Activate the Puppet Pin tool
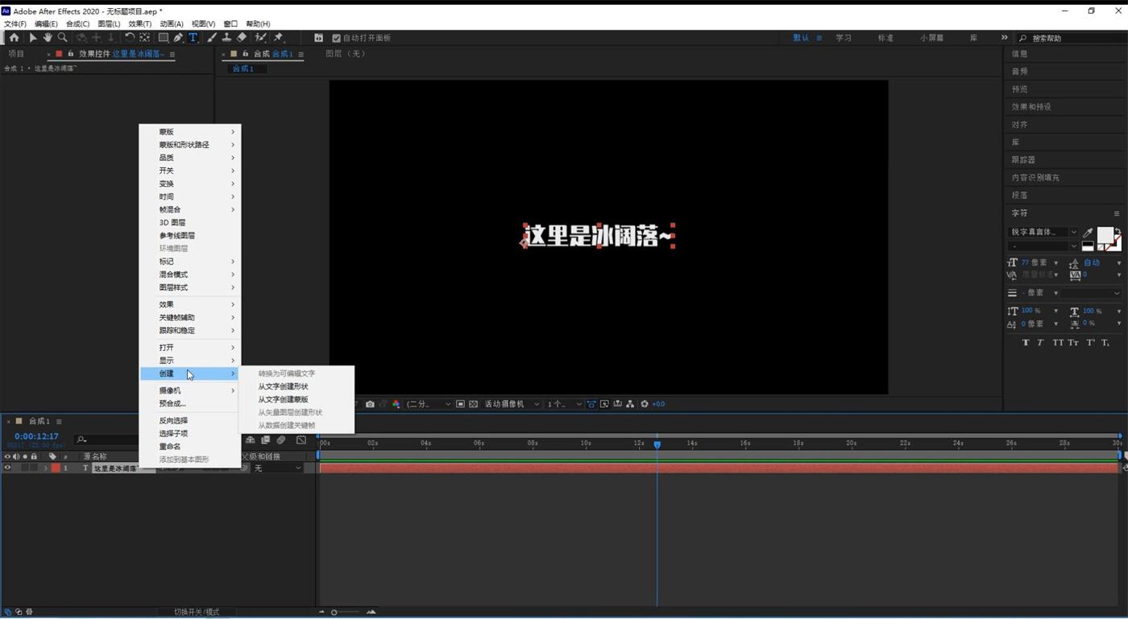This screenshot has height=619, width=1128. point(279,38)
